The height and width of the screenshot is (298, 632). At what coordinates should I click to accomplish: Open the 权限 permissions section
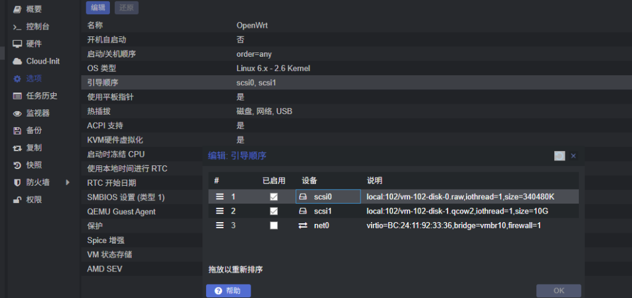coord(34,199)
